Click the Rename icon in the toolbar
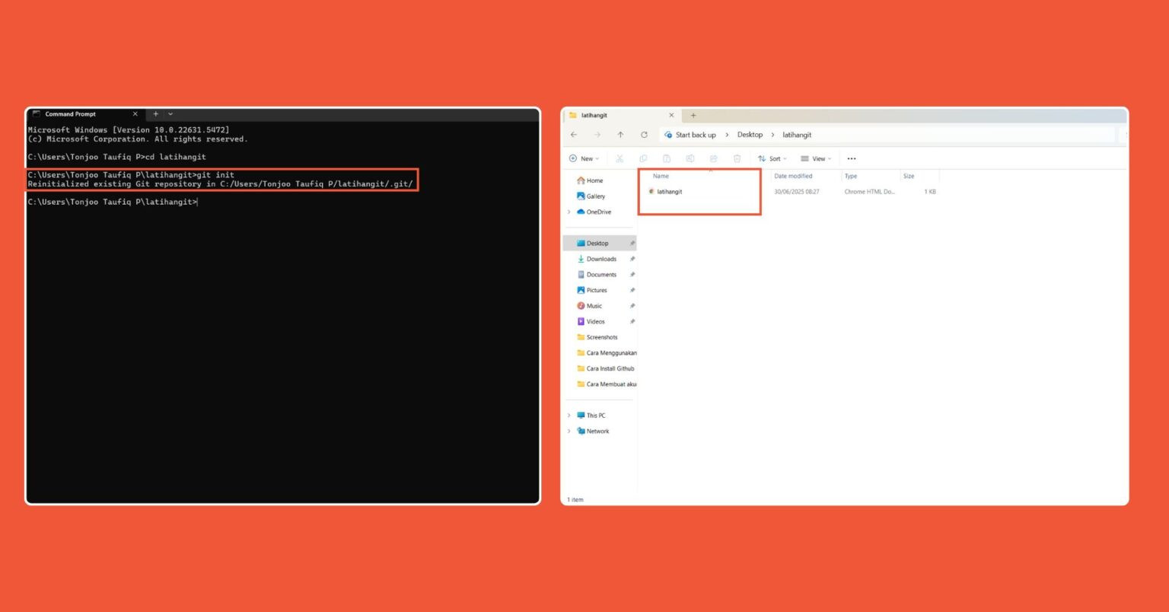The height and width of the screenshot is (612, 1169). click(x=690, y=158)
